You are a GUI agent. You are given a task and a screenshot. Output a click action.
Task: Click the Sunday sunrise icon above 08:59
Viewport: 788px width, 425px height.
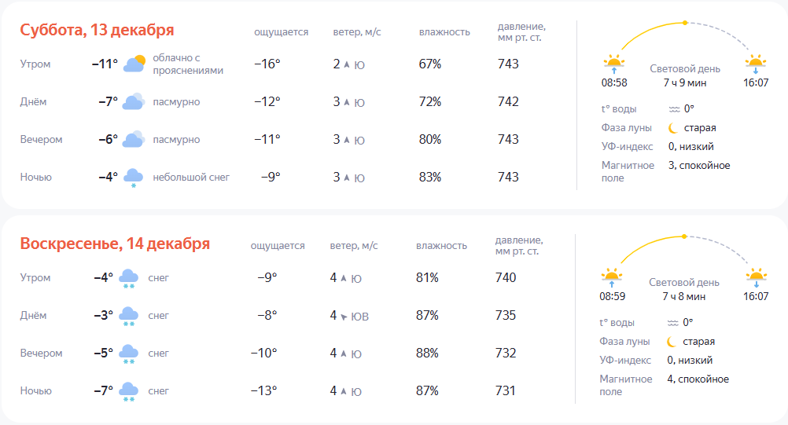(x=612, y=277)
